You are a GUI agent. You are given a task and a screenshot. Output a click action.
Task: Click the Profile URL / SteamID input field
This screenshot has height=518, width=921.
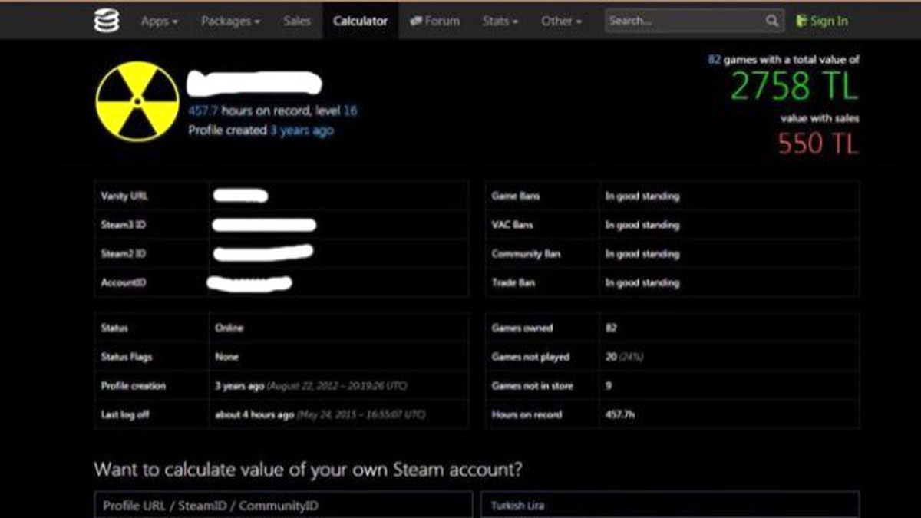[x=283, y=506]
